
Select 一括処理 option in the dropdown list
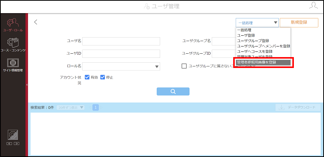[x=263, y=30]
